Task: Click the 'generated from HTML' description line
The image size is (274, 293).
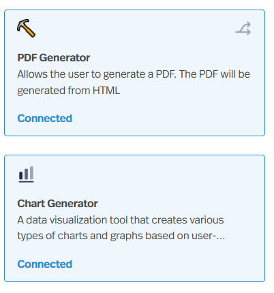Action: tap(69, 91)
